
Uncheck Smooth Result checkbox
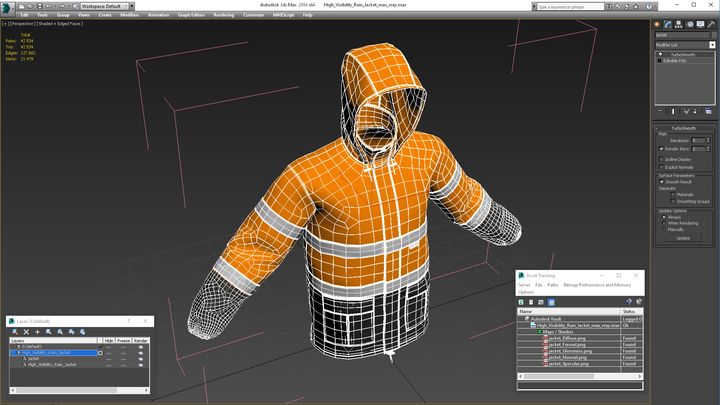[x=661, y=182]
